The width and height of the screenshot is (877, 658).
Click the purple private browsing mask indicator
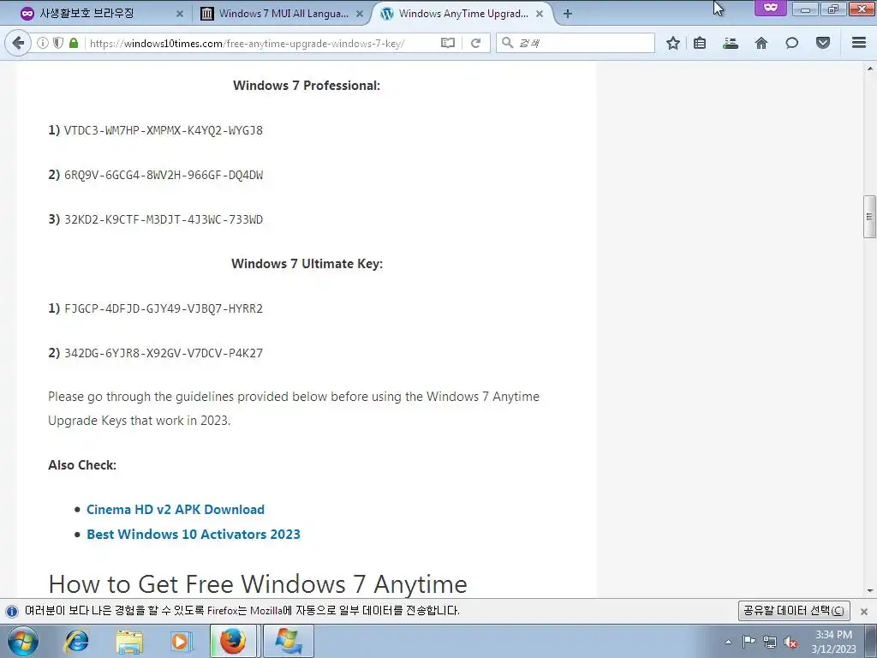(x=771, y=7)
